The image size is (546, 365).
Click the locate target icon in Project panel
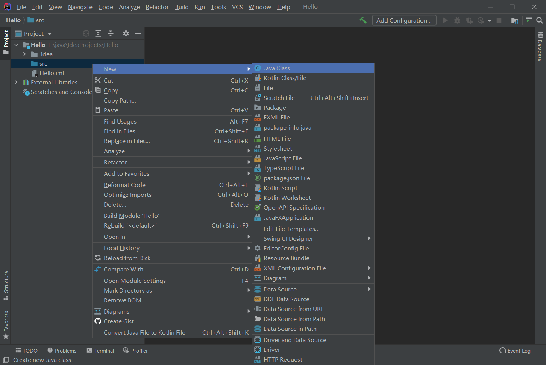(86, 33)
